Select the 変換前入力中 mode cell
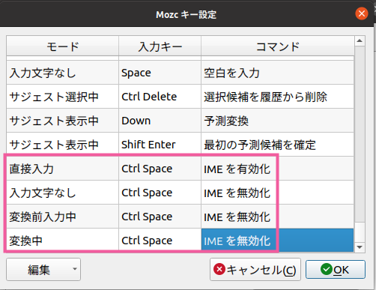The width and height of the screenshot is (376, 290). pos(62,217)
